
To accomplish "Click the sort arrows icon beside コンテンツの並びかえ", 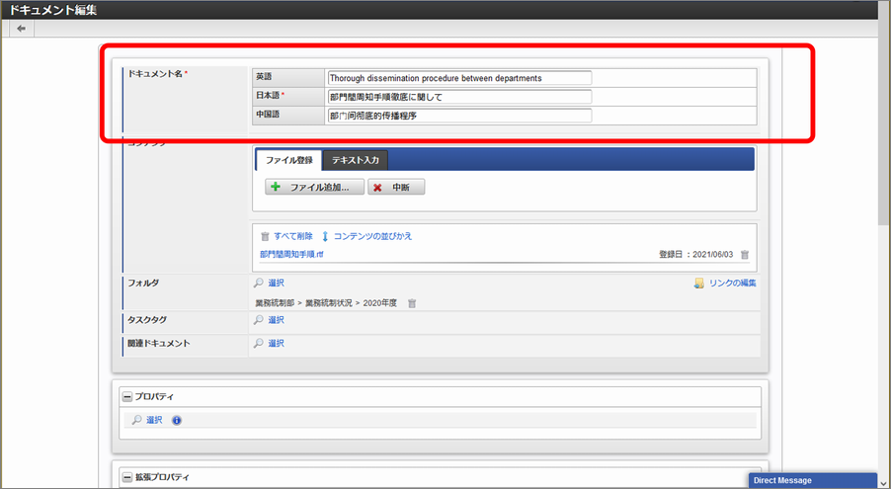I will click(325, 236).
